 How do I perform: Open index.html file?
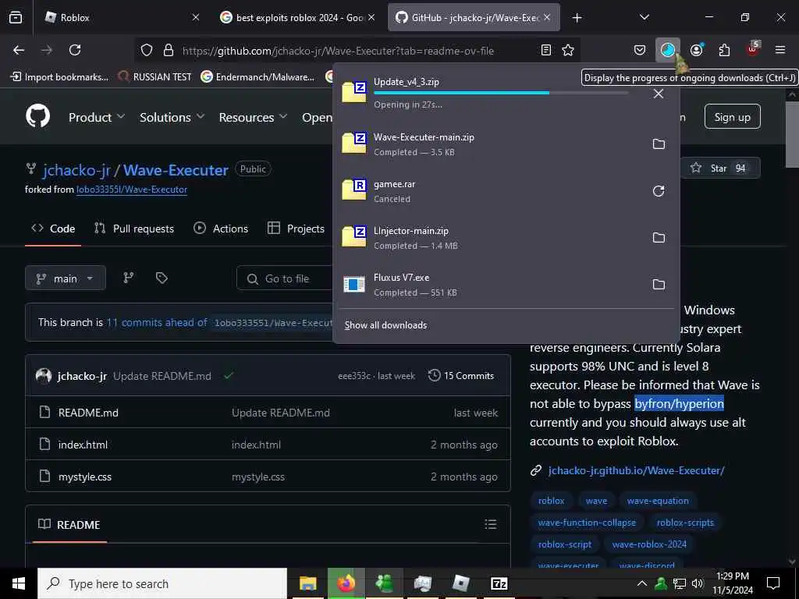pyautogui.click(x=83, y=445)
